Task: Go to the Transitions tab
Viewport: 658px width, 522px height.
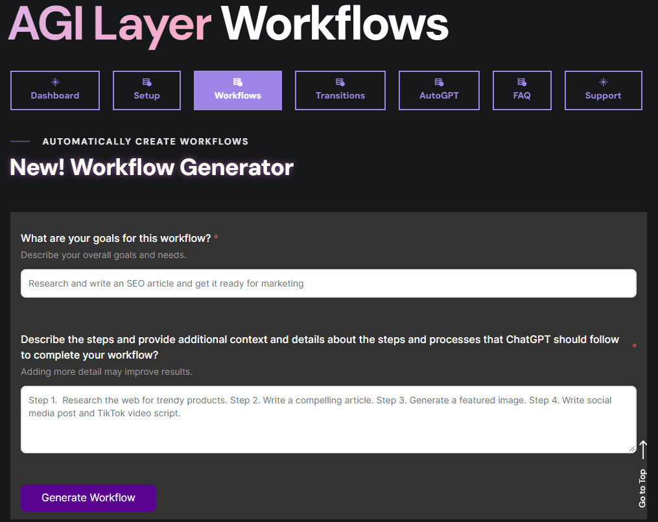Action: (340, 90)
